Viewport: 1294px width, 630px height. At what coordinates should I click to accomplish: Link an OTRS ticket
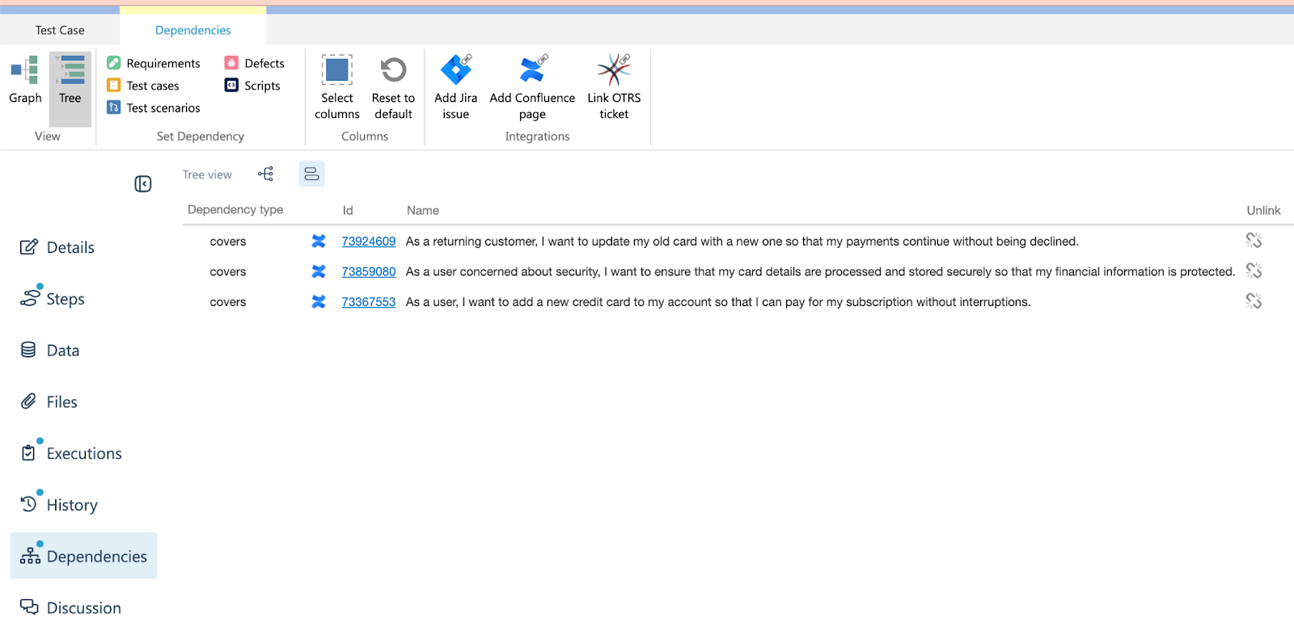(x=614, y=86)
